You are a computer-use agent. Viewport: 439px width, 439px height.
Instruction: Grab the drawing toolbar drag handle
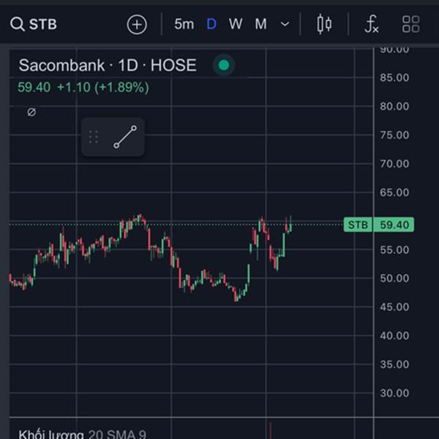(93, 137)
